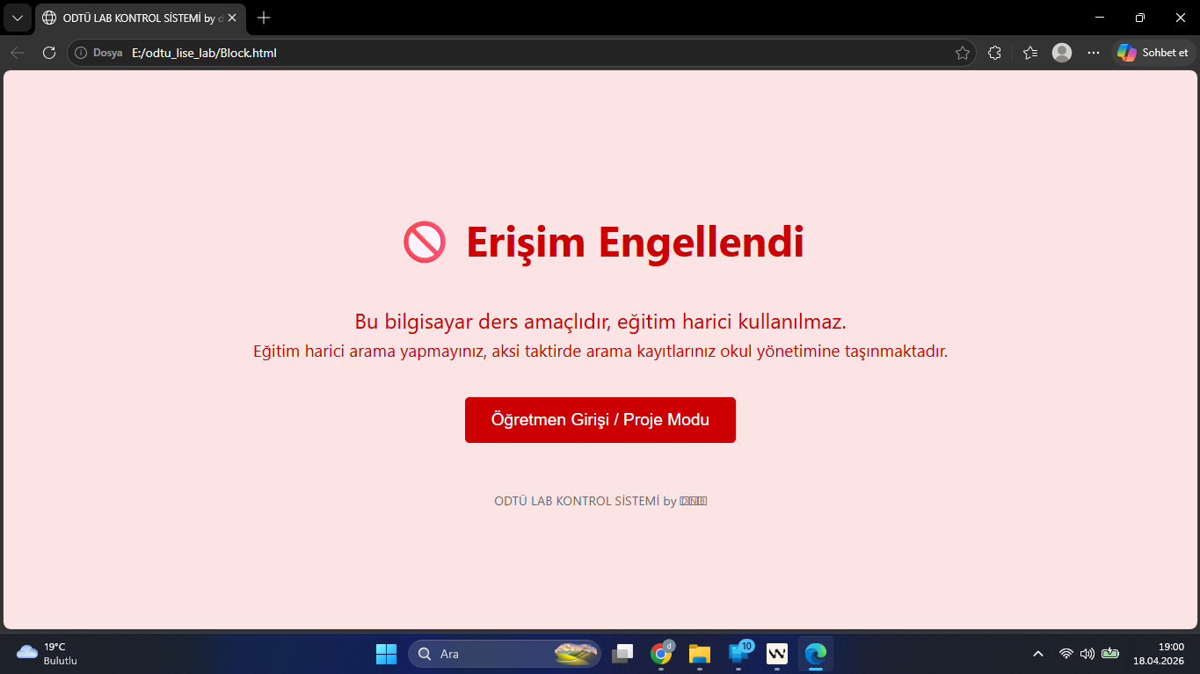The width and height of the screenshot is (1200, 674).
Task: Start a Copilot chat via Sohbet et
Action: click(x=1153, y=52)
